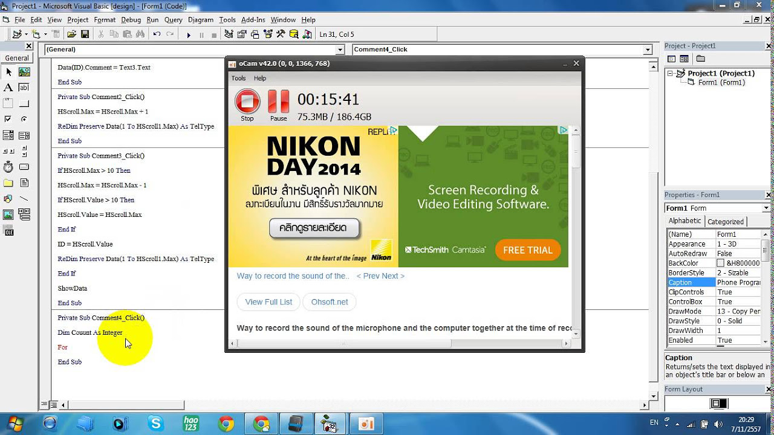This screenshot has height=435, width=774.
Task: Open the Object Browser toolbar icon
Action: (x=268, y=34)
